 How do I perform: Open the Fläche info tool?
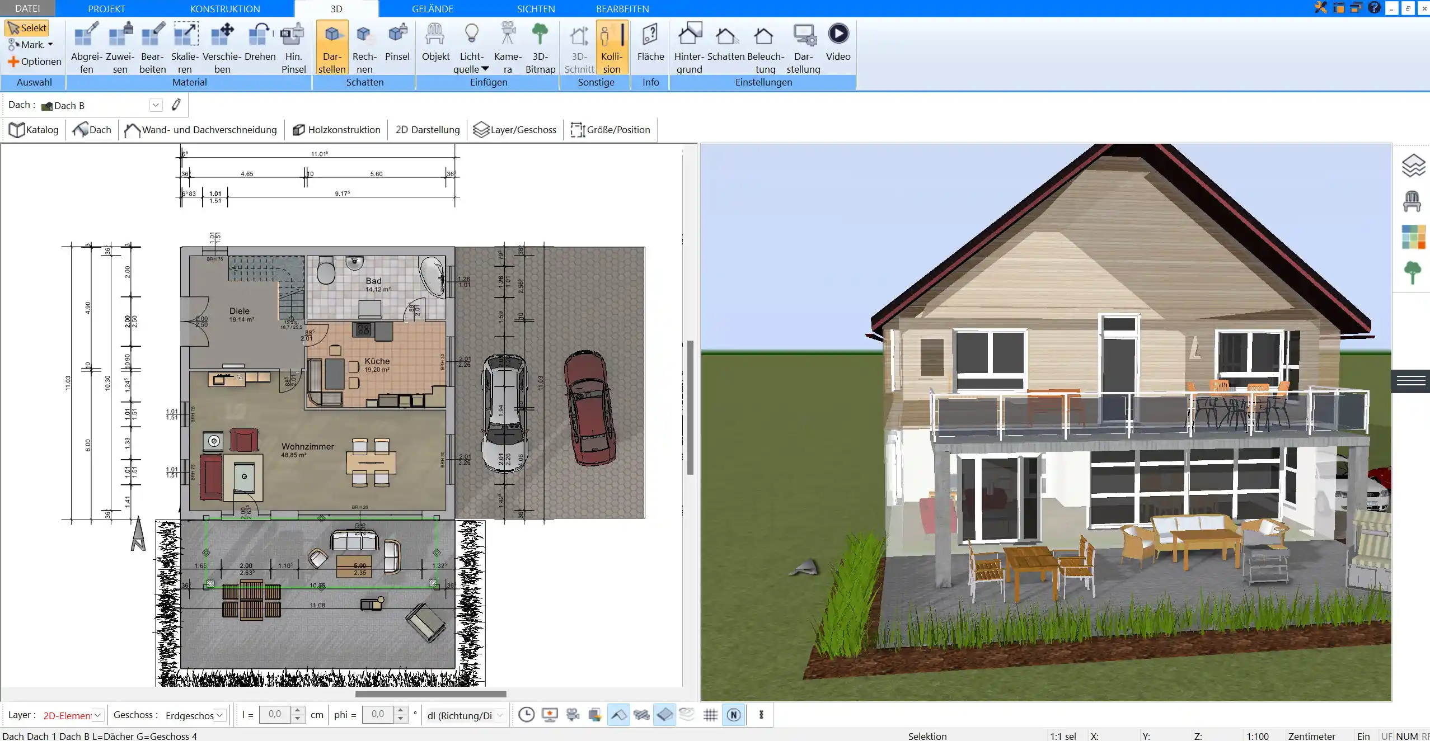point(650,42)
